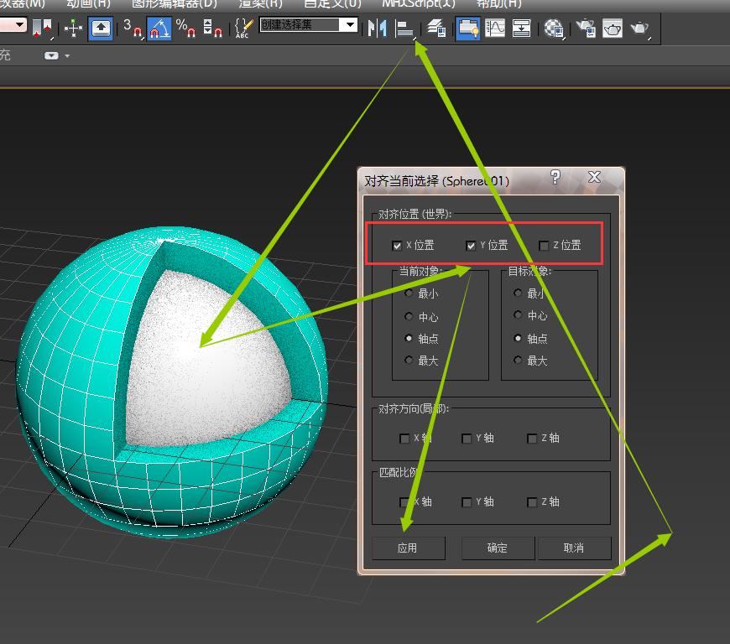
Task: Open the MAXScript(X) menu
Action: (418, 3)
